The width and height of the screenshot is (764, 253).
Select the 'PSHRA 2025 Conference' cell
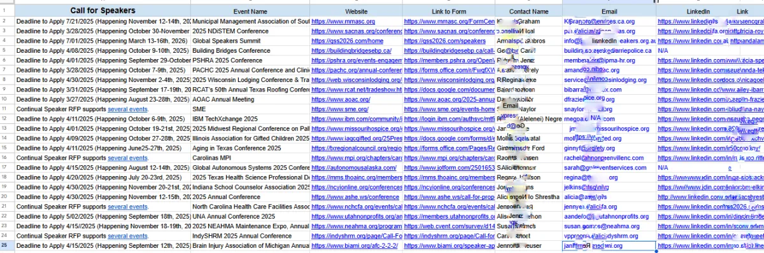pos(250,60)
